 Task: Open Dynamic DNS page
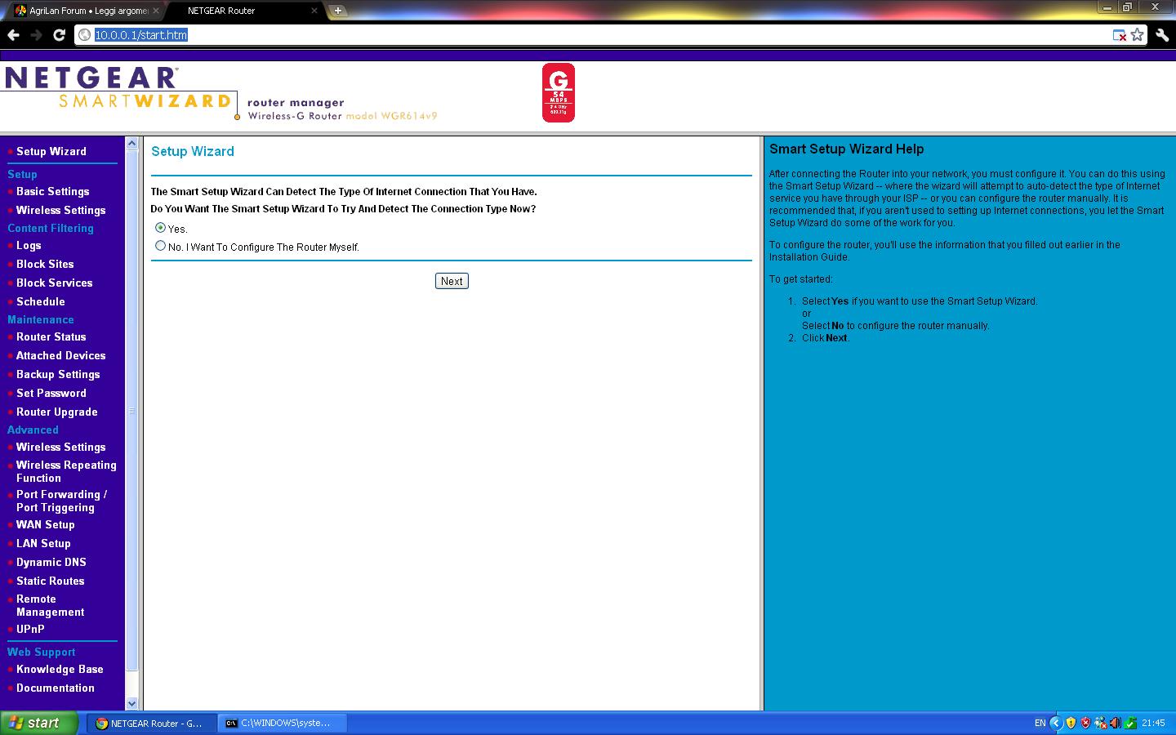pyautogui.click(x=51, y=562)
